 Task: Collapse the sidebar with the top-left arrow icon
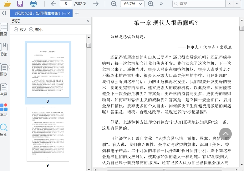(4, 13)
